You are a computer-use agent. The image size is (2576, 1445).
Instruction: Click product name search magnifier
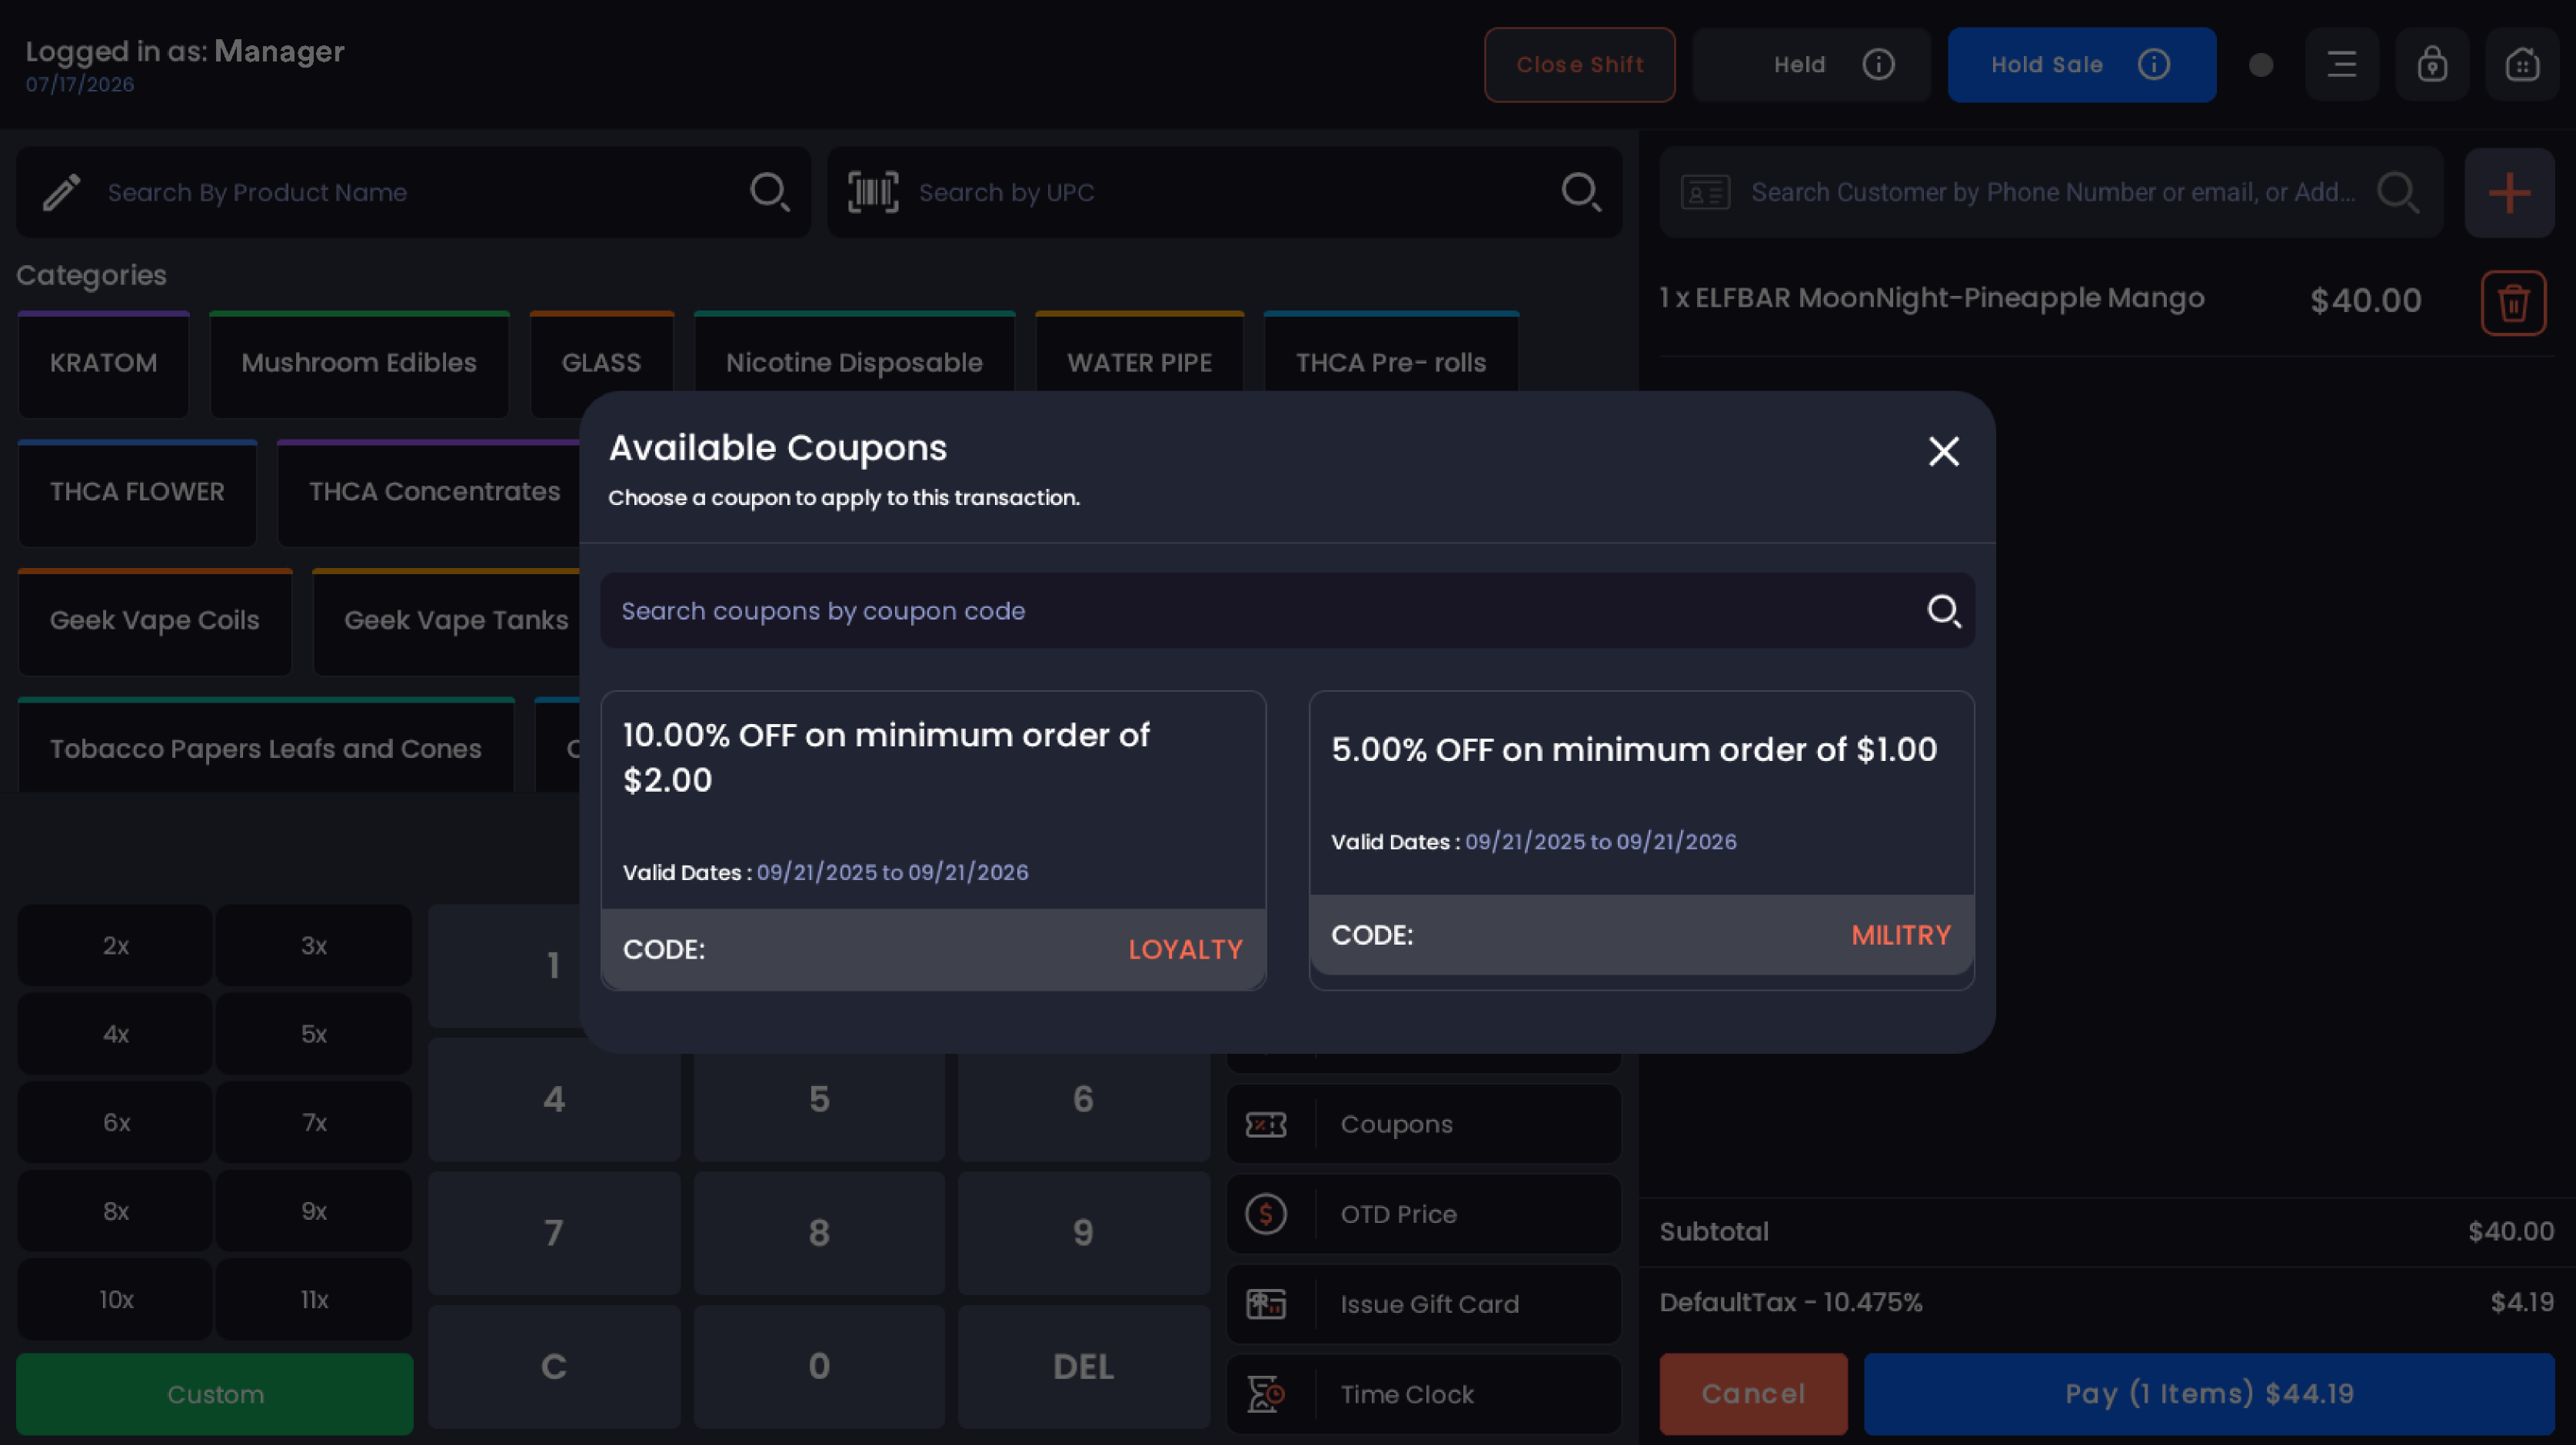(769, 192)
